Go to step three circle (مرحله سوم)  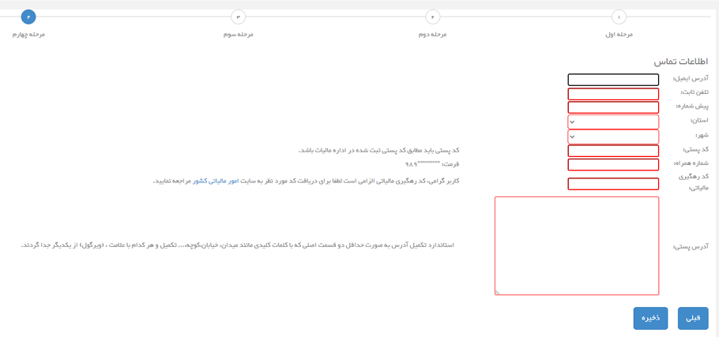(238, 17)
